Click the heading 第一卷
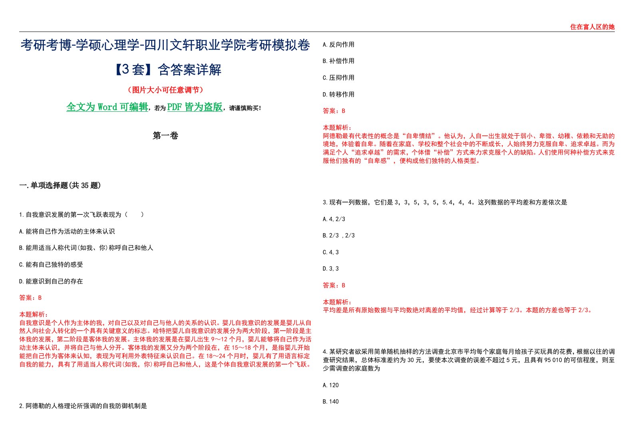634x448 pixels. click(x=165, y=136)
